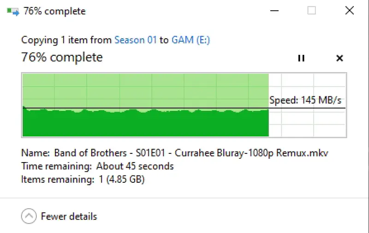Minimize the copy progress window

coord(275,11)
